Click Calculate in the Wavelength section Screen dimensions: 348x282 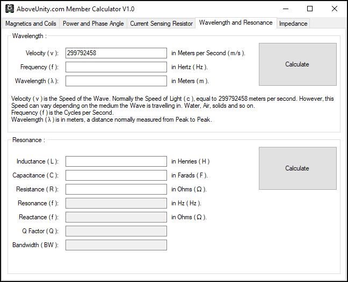click(x=298, y=64)
